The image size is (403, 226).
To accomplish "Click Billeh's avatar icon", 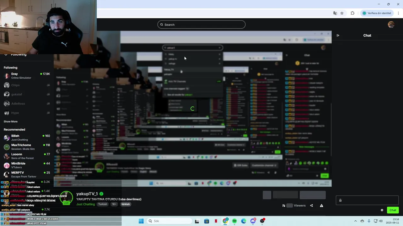I will 7,137.
